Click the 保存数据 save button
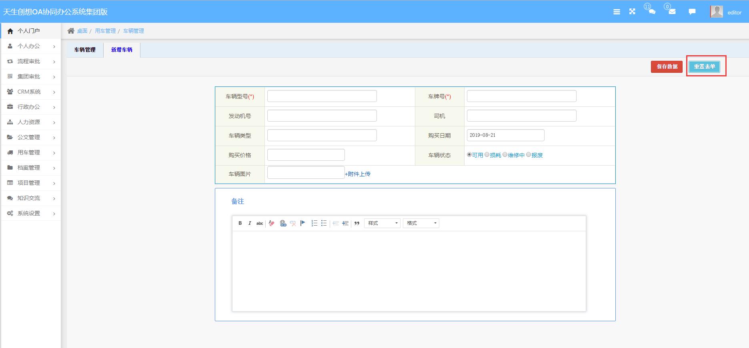 pos(667,67)
